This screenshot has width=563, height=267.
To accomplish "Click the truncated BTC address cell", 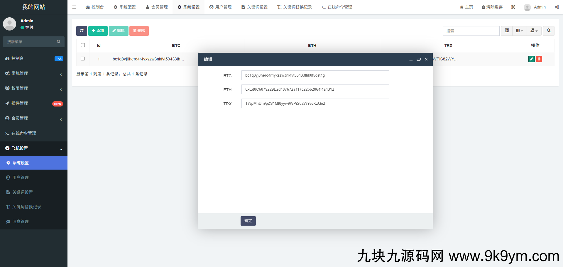I will [148, 59].
